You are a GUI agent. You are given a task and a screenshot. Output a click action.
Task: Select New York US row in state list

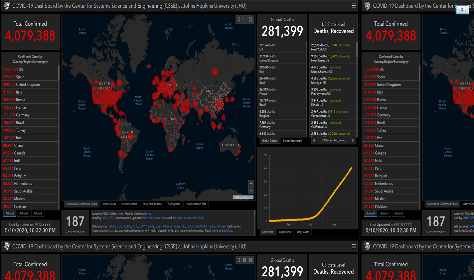tap(332, 47)
